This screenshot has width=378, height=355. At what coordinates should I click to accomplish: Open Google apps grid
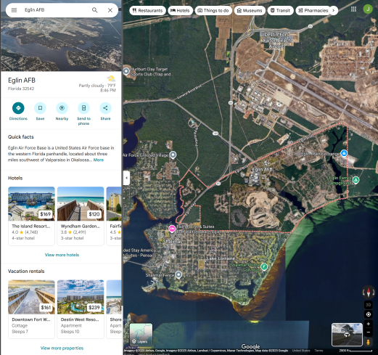pos(353,9)
